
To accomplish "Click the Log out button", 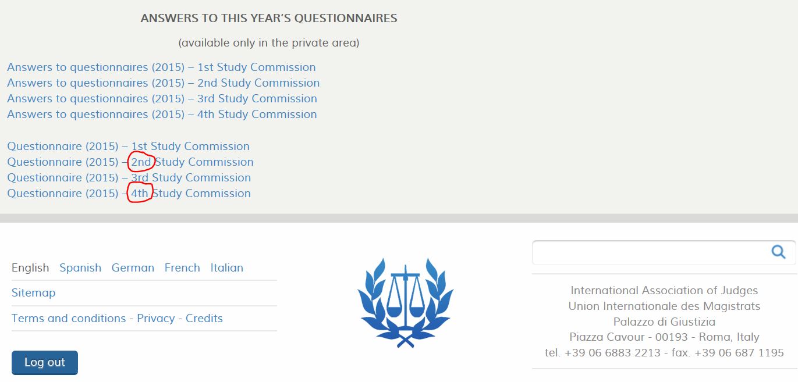I will point(45,363).
